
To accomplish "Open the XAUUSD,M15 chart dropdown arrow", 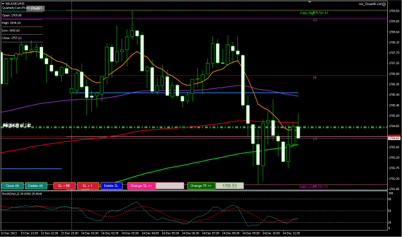I will [x=3, y=4].
